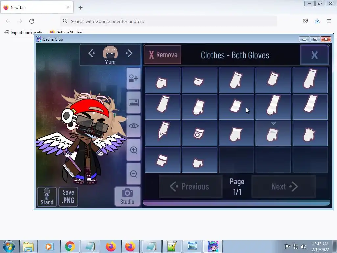The width and height of the screenshot is (337, 253).
Task: Close the New Tab tab
Action: click(x=68, y=7)
